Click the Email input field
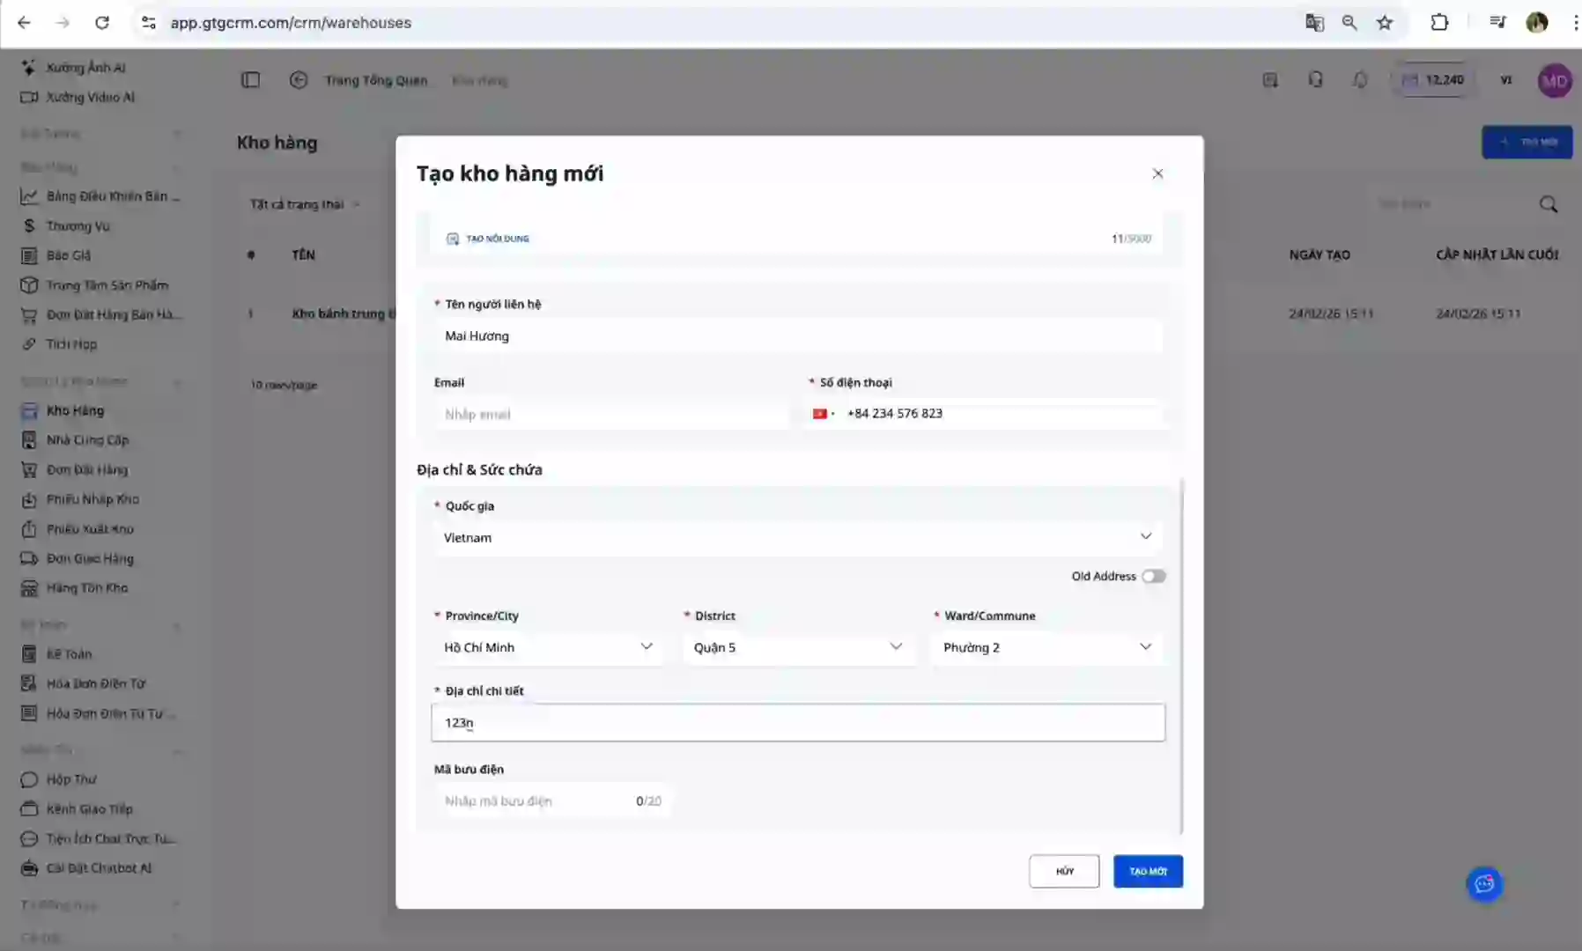The image size is (1582, 951). pyautogui.click(x=610, y=414)
